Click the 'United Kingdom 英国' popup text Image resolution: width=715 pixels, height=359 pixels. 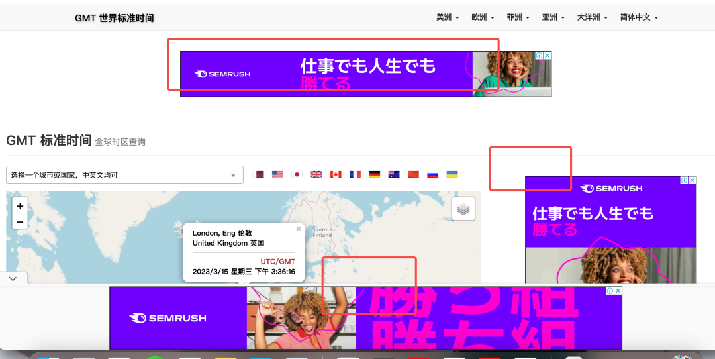(228, 243)
